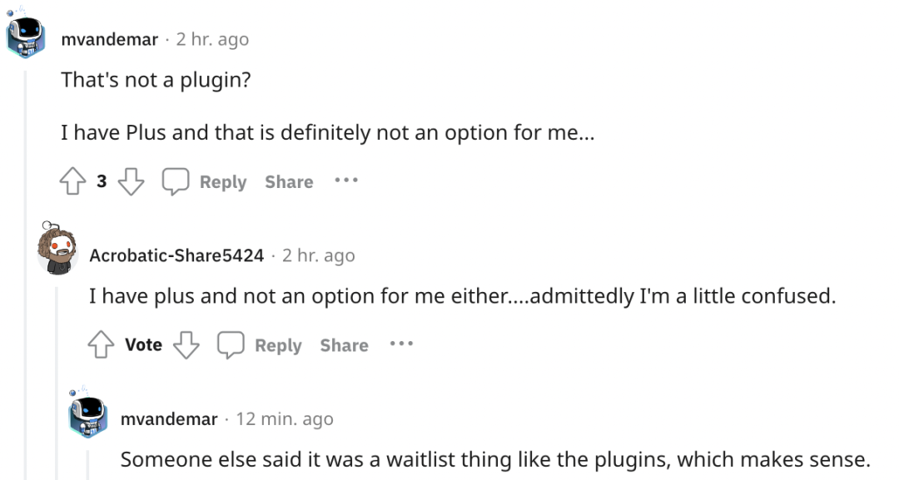Upvote mvandemar's top comment
The image size is (899, 480).
pyautogui.click(x=72, y=182)
